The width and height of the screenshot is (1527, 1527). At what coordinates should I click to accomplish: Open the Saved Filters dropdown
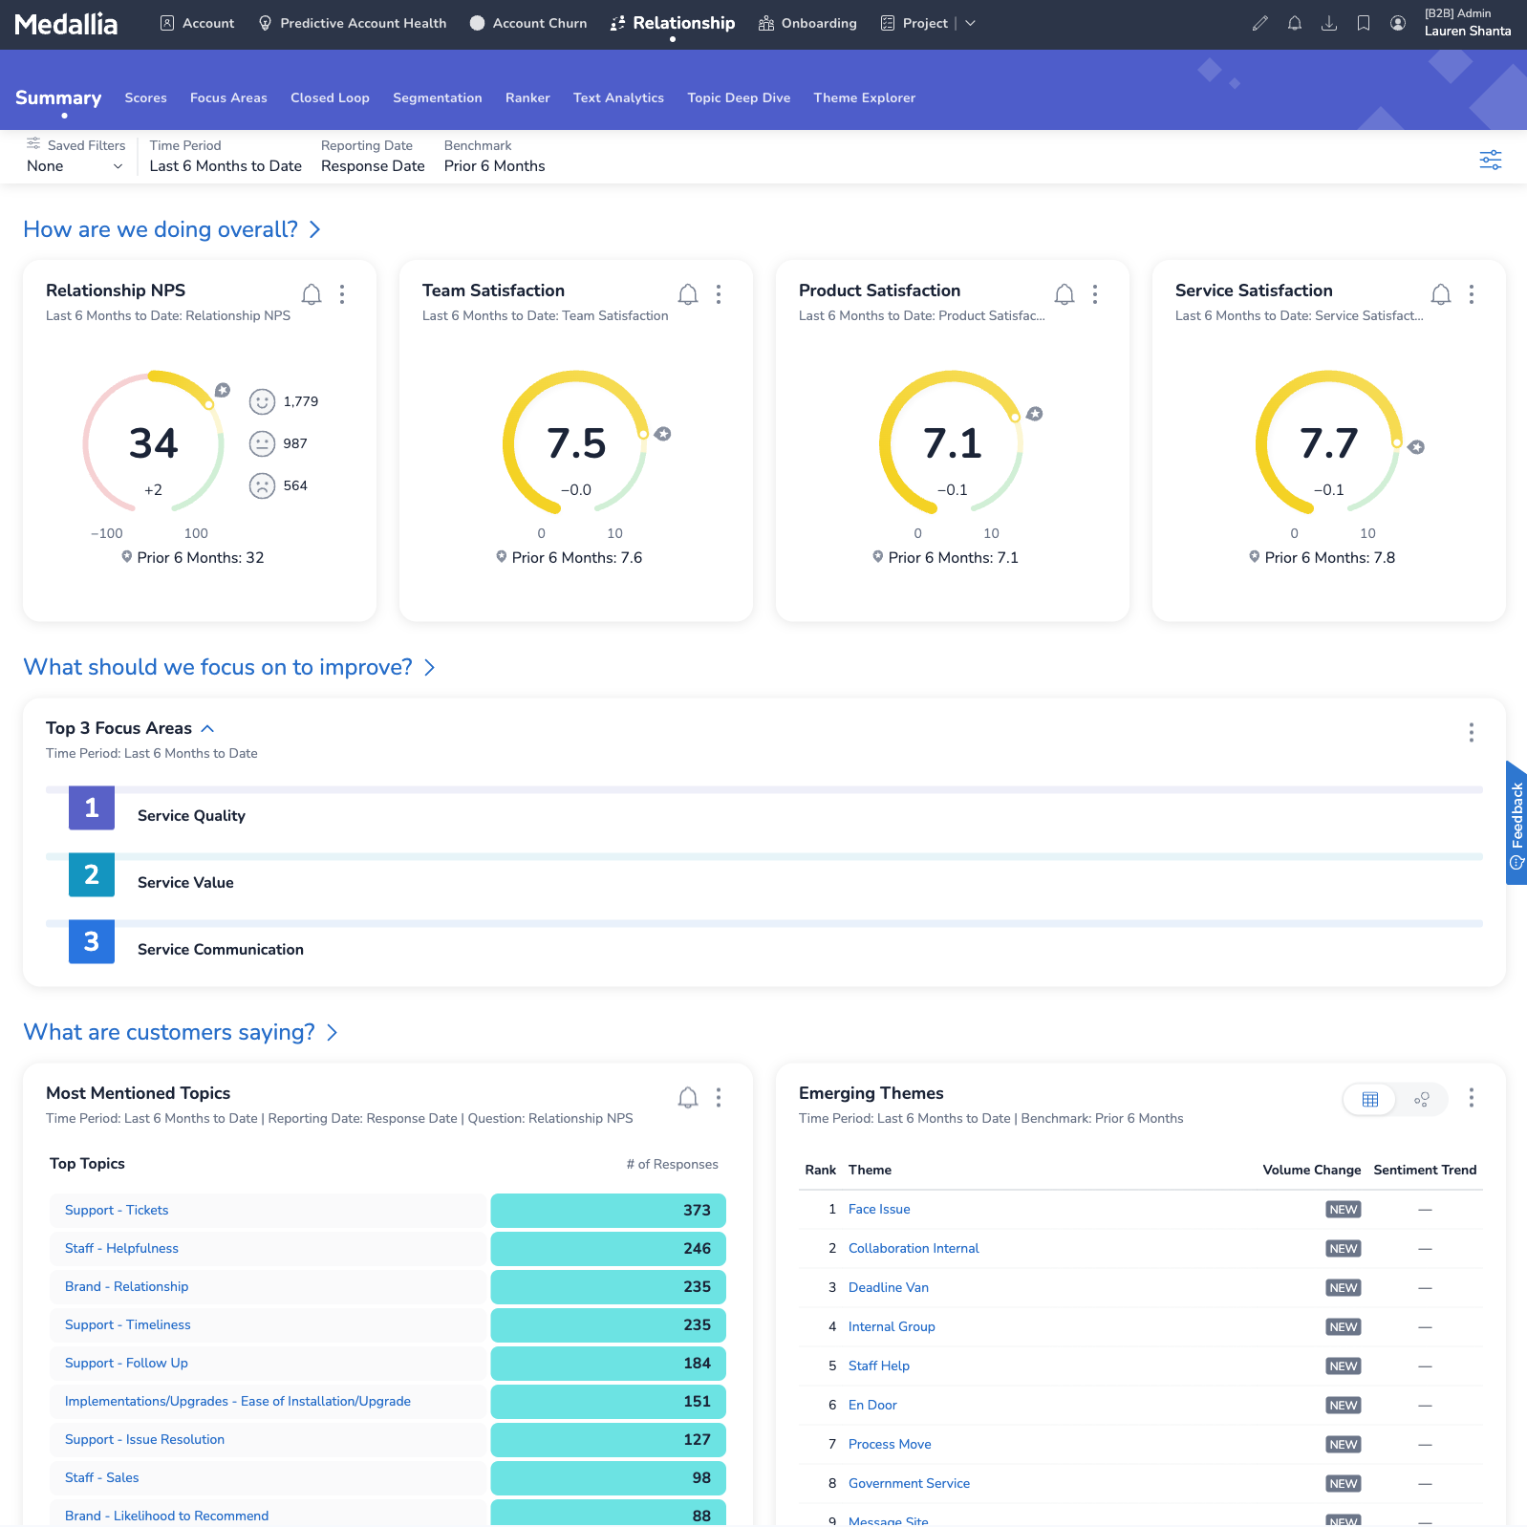point(75,166)
